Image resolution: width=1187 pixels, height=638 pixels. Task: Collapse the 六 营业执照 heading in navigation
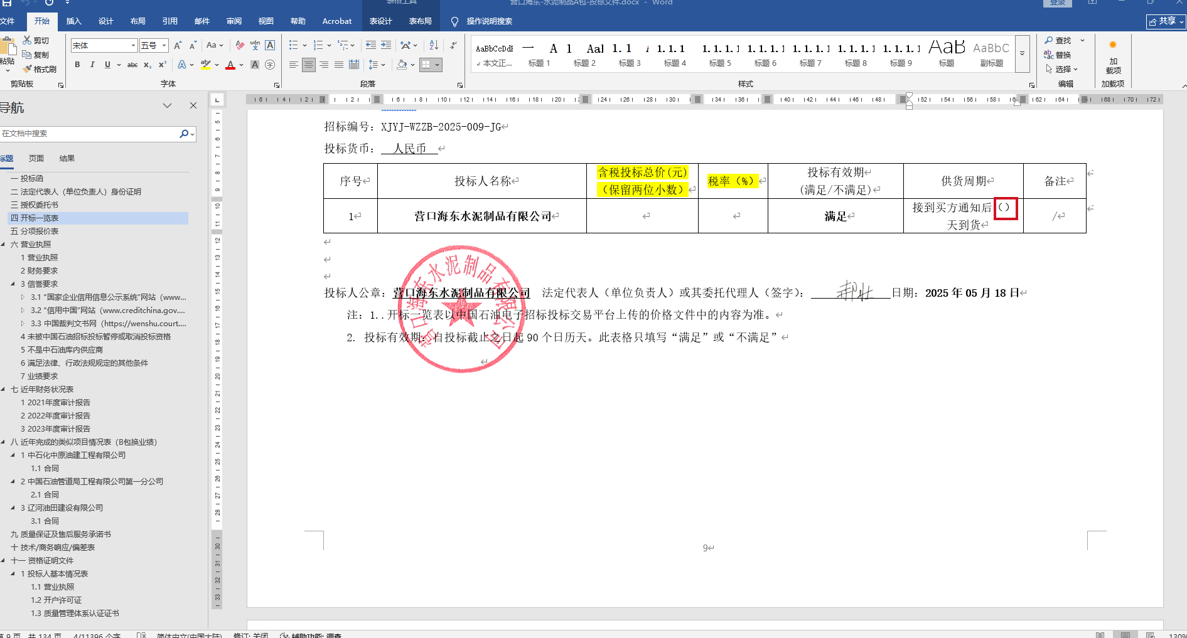point(3,245)
